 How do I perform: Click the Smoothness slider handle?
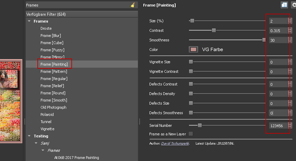click(x=264, y=40)
